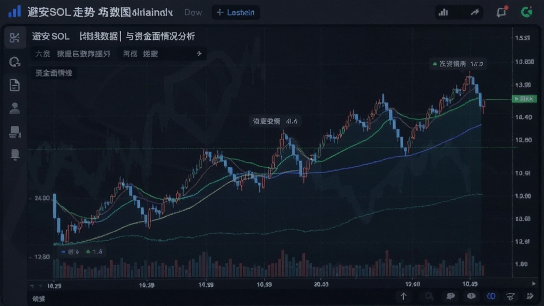Select the 逆跟 filter tab
This screenshot has width=544, height=306.
(x=150, y=54)
